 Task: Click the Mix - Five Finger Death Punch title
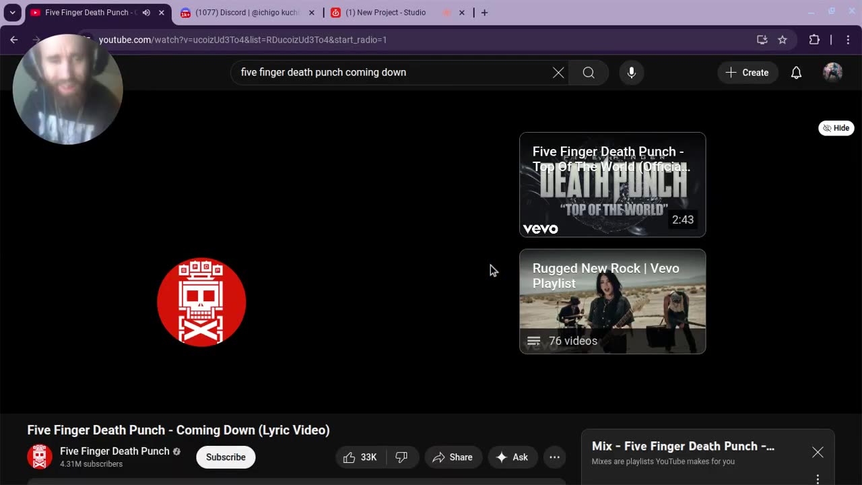(x=683, y=446)
